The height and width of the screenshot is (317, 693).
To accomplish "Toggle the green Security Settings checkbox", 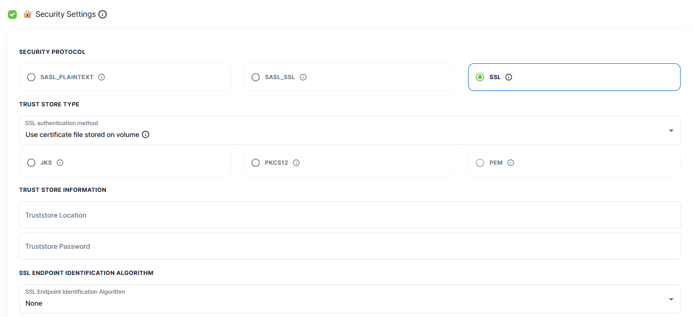I will pyautogui.click(x=12, y=14).
